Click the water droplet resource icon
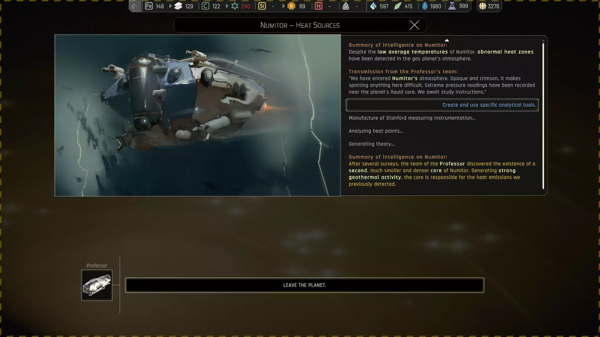This screenshot has width=600, height=337. [x=373, y=6]
